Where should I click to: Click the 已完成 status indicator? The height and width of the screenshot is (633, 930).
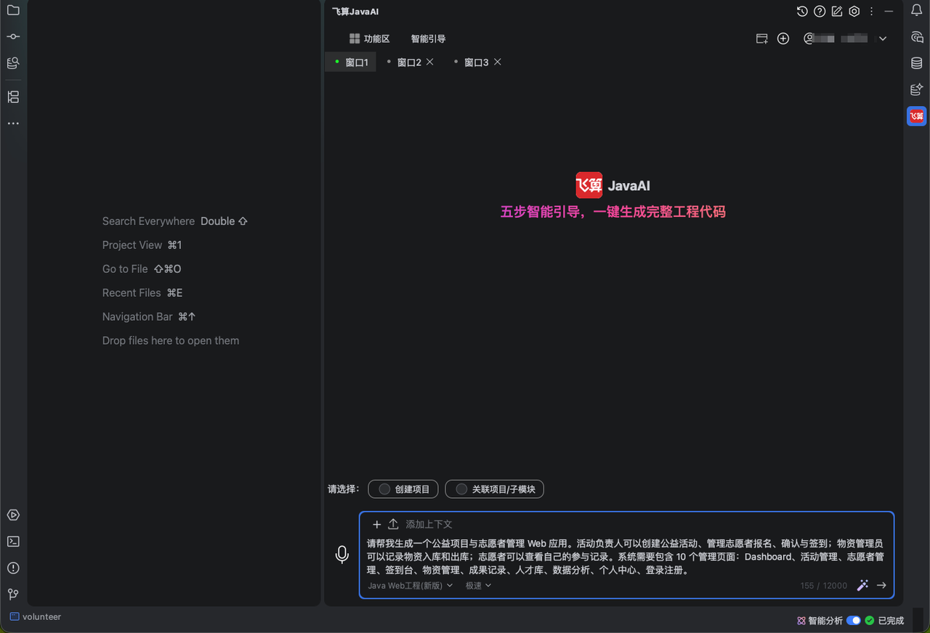[884, 621]
